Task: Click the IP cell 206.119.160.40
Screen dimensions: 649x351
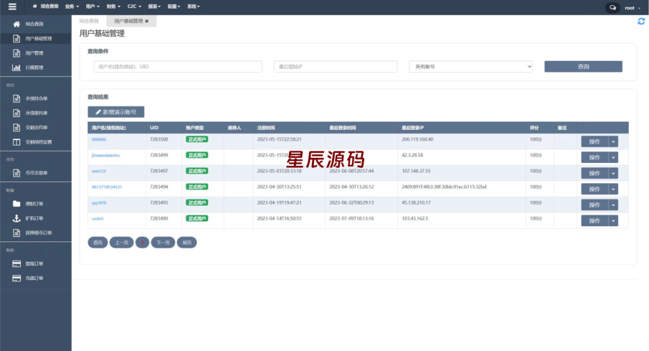Action: (x=417, y=139)
